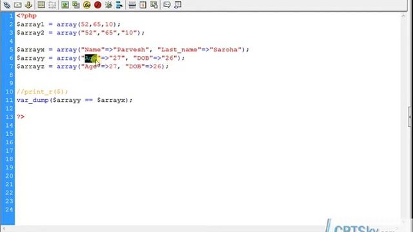Click the green Image insert icon

pos(65,5)
